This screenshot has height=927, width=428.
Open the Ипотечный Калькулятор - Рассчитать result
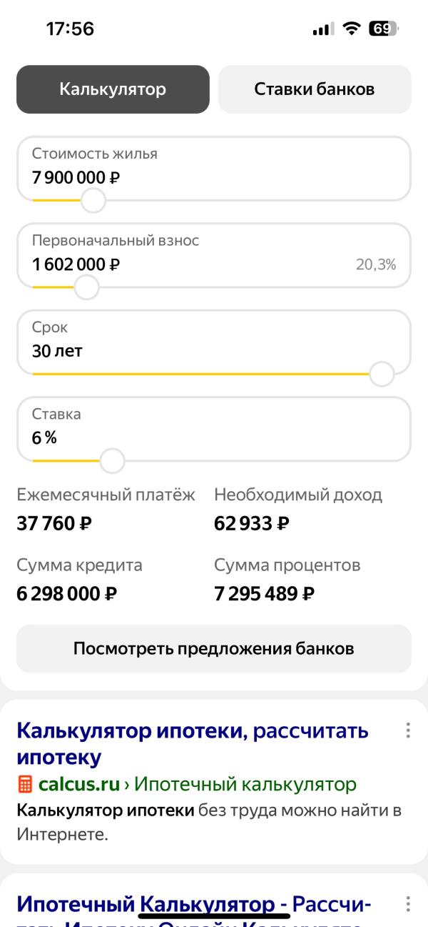click(194, 908)
